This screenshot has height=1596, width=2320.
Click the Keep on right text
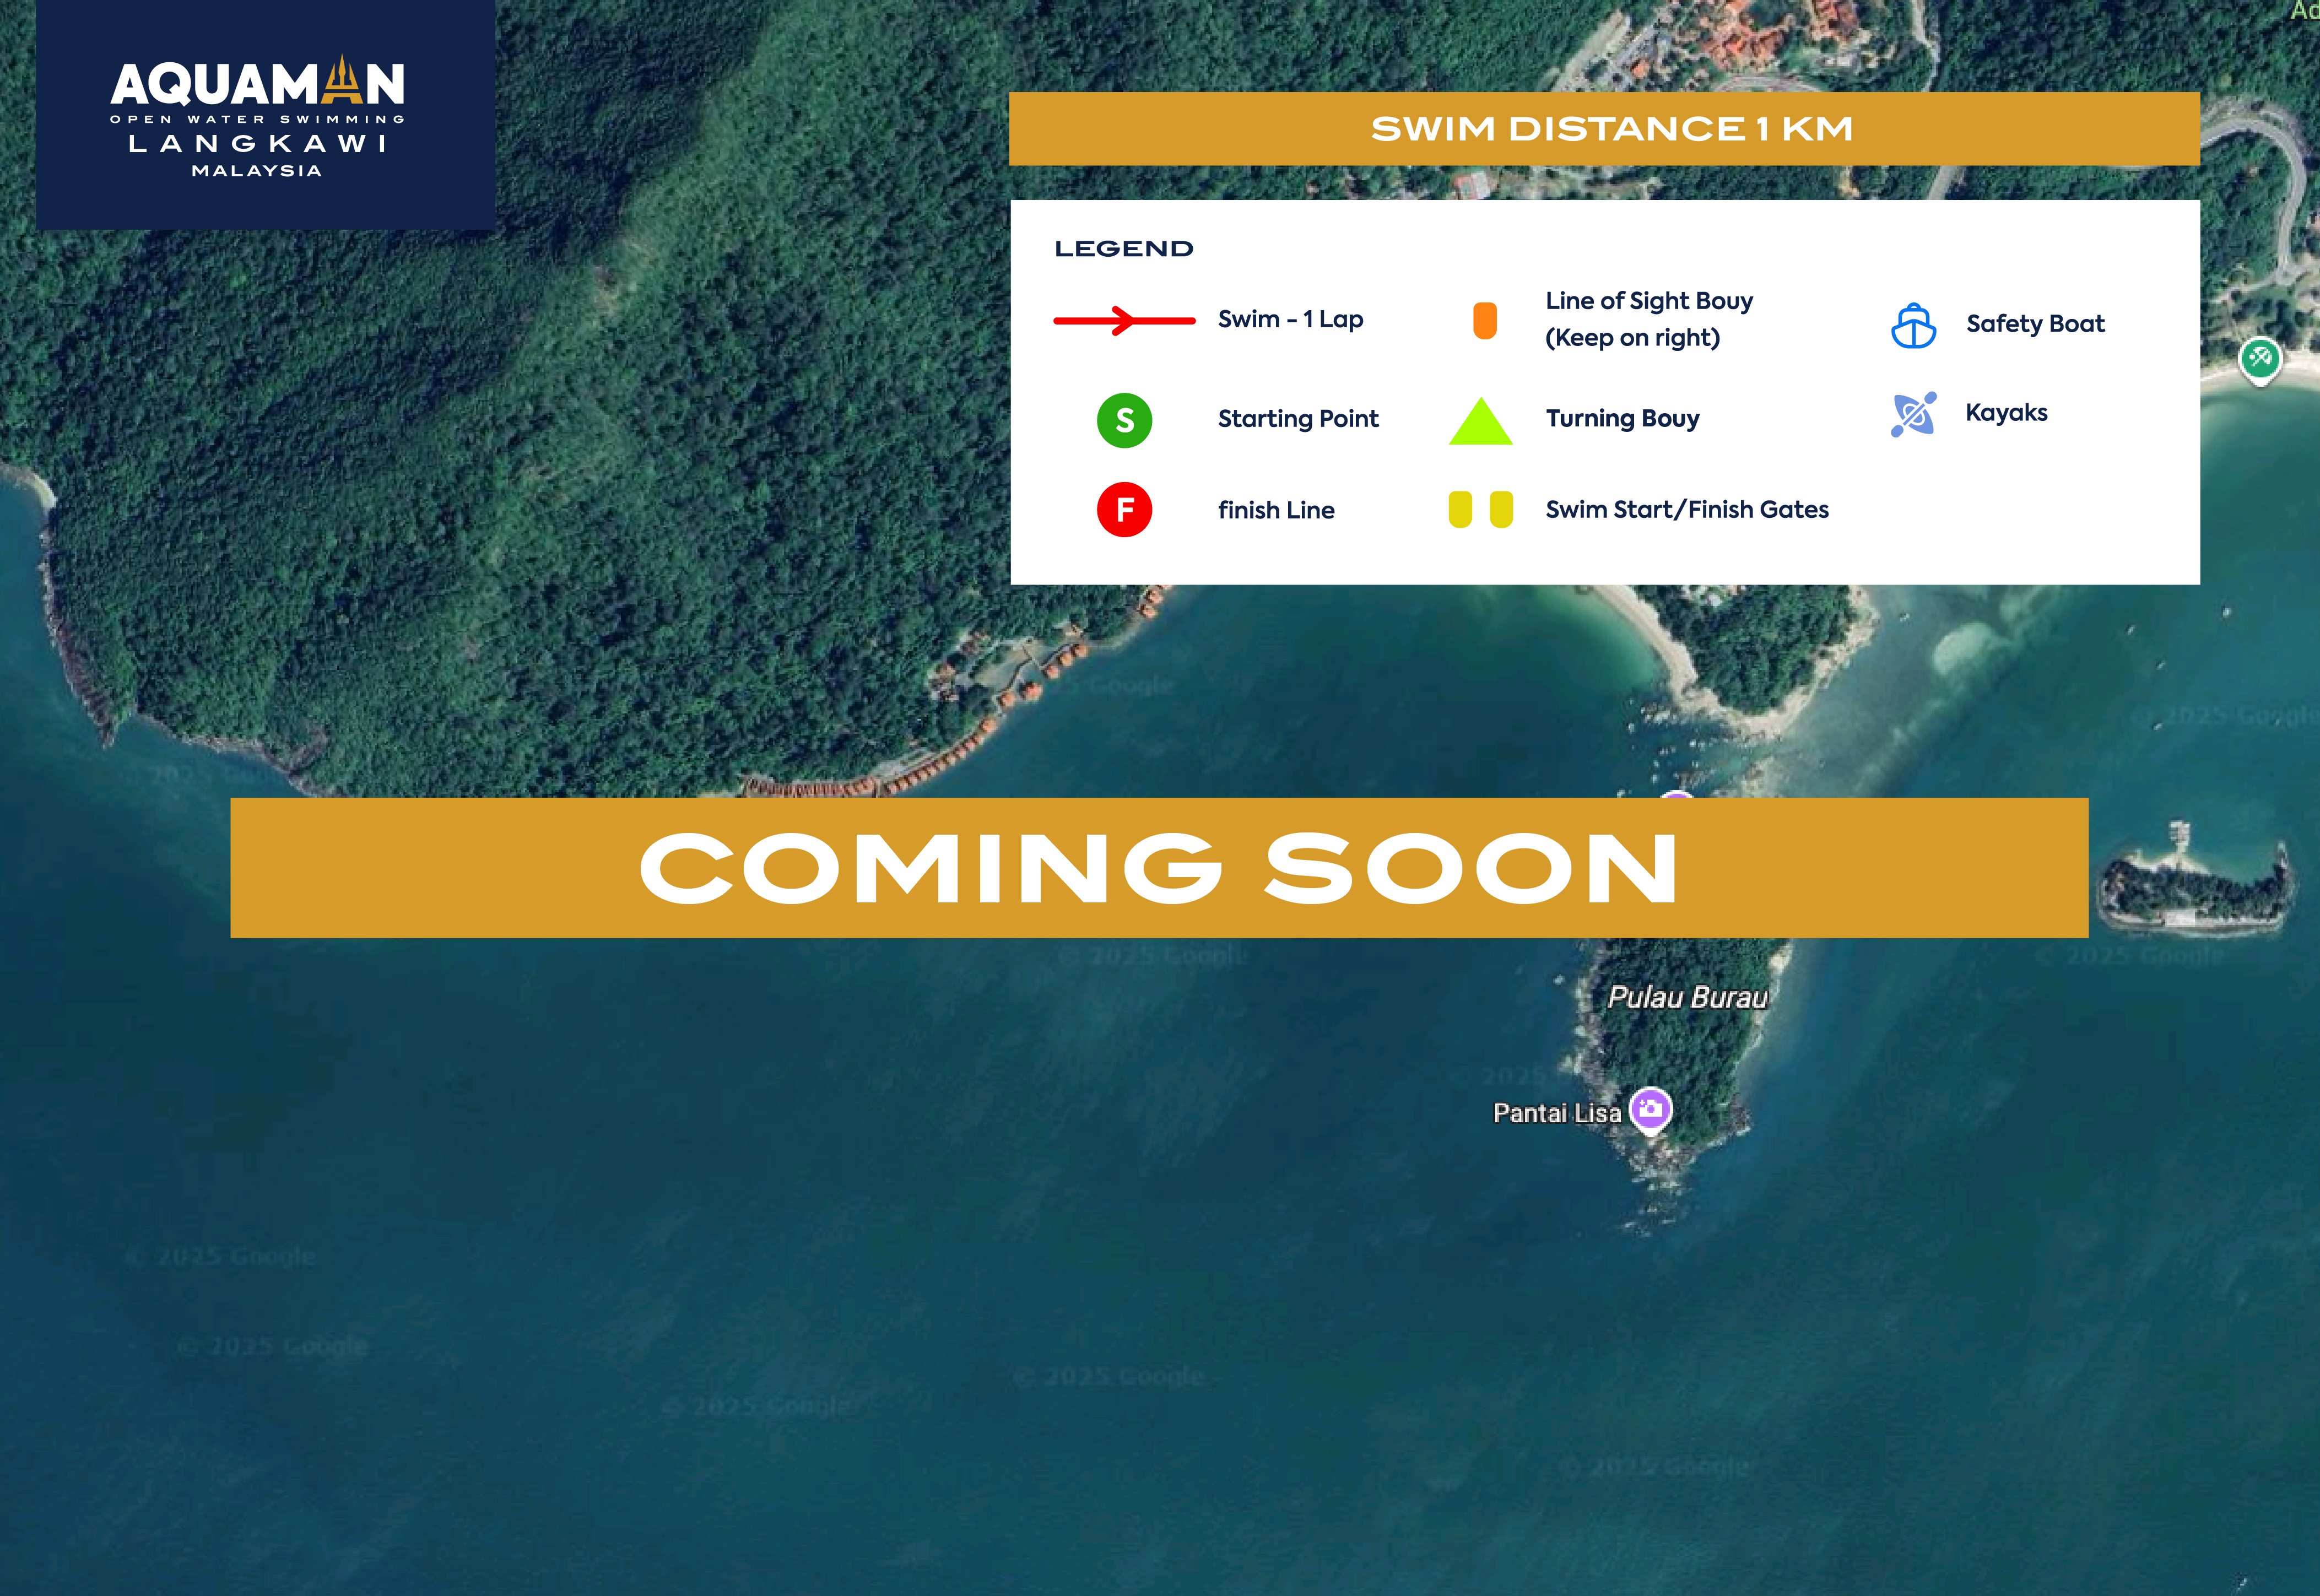(x=1632, y=338)
